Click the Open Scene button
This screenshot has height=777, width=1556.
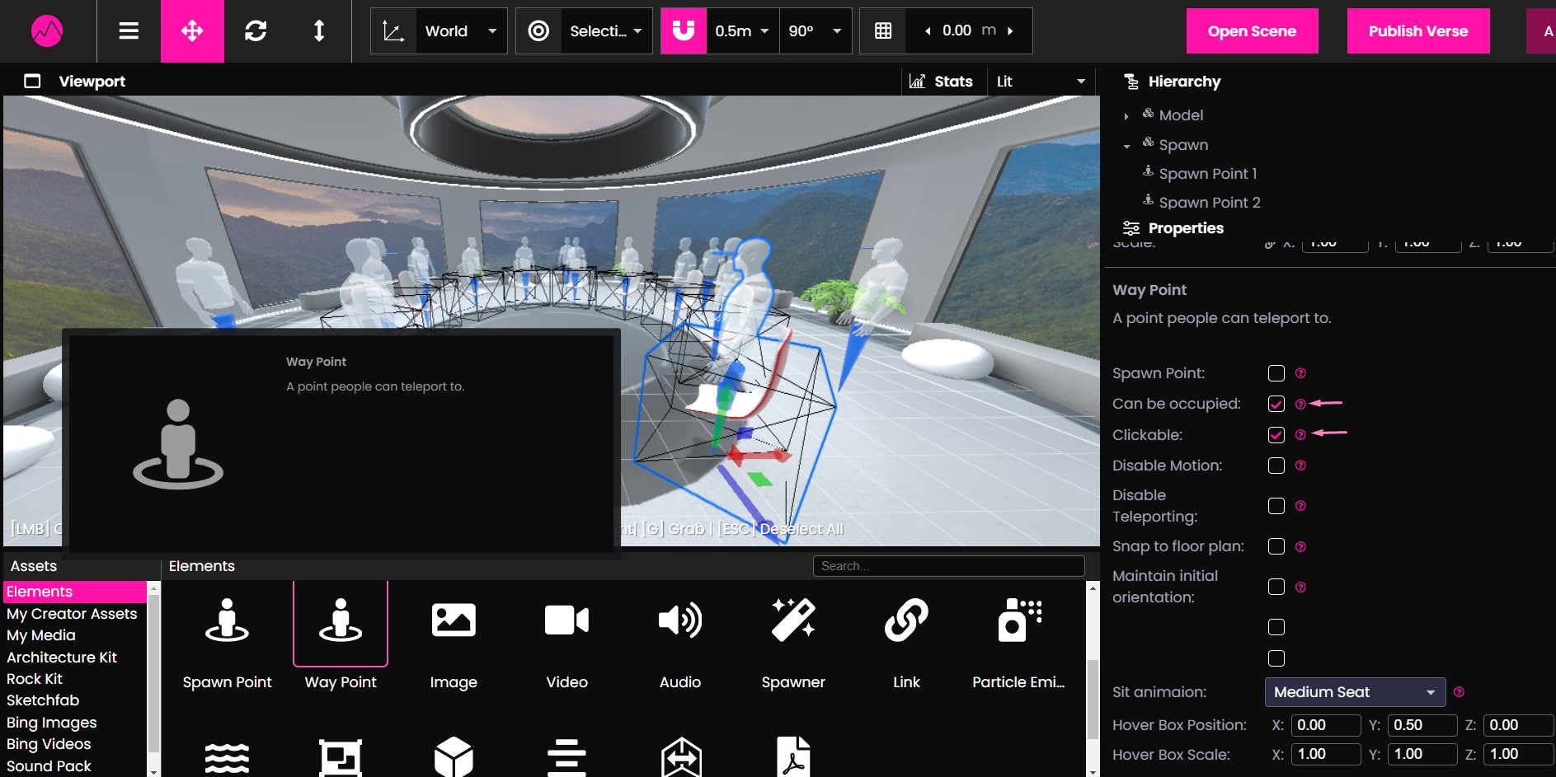pyautogui.click(x=1252, y=31)
